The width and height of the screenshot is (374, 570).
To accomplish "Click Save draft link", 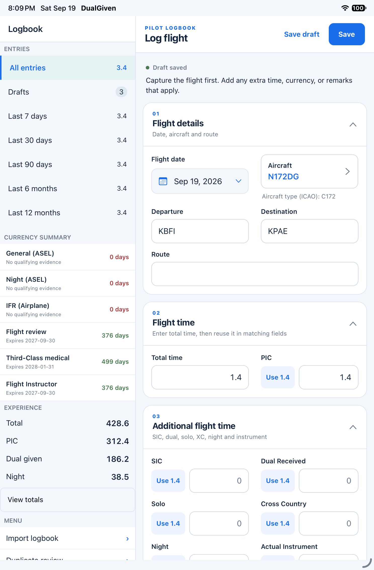I will 302,34.
